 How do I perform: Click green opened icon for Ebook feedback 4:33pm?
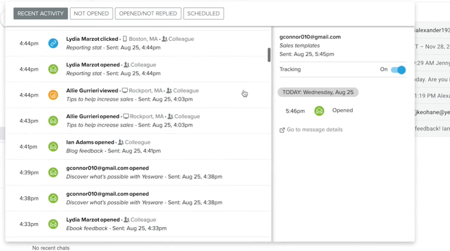coord(53,224)
